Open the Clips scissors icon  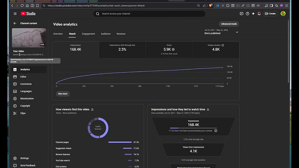click(15, 113)
